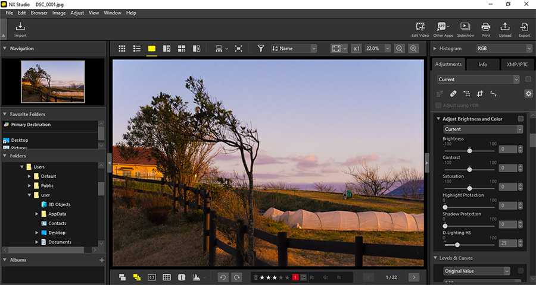The image size is (536, 285).
Task: Adjust the D-Lighting HS slider handle
Action: pyautogui.click(x=457, y=244)
